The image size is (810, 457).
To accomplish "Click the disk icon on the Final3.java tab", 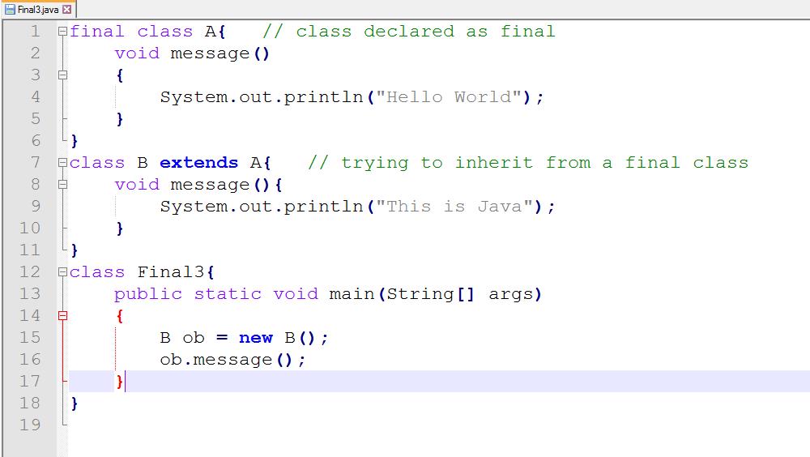I will (10, 9).
